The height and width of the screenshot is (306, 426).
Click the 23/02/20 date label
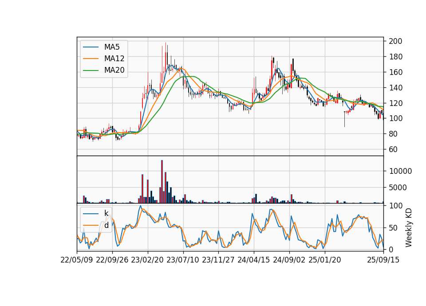click(147, 260)
